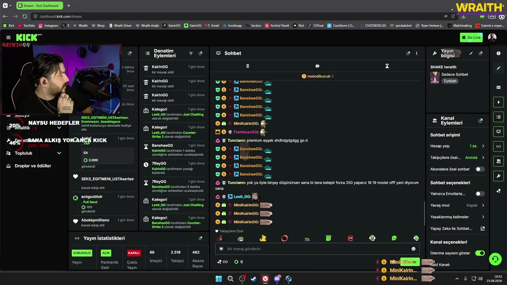Click the speech bubble icon in chat toolbar
The image size is (507, 285).
click(317, 66)
